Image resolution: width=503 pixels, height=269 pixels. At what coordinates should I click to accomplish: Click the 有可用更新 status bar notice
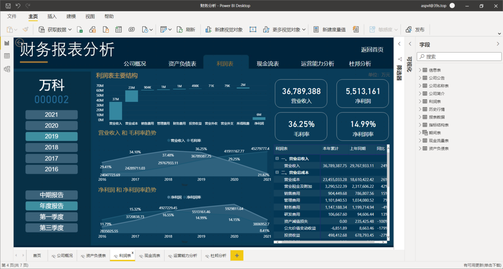click(482, 265)
